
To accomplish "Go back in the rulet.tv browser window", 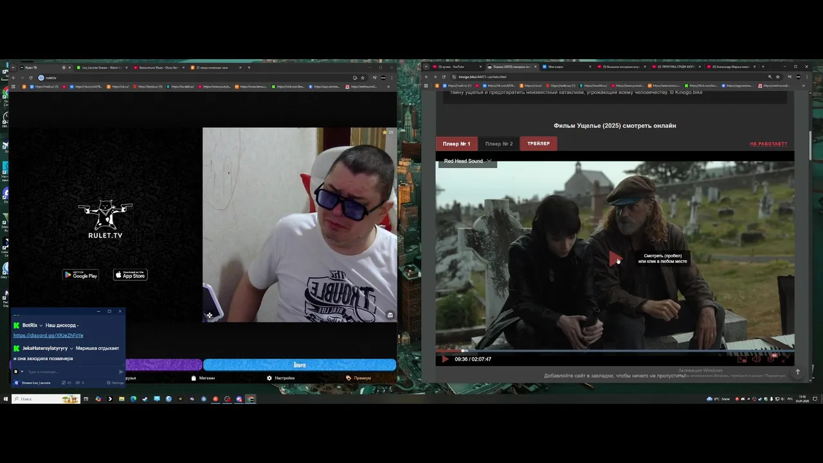I will pyautogui.click(x=13, y=78).
